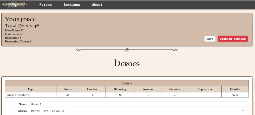Image resolution: width=255 pixels, height=115 pixels.
Task: Click the Midgard Heroic Battles logo
Action: point(15,5)
